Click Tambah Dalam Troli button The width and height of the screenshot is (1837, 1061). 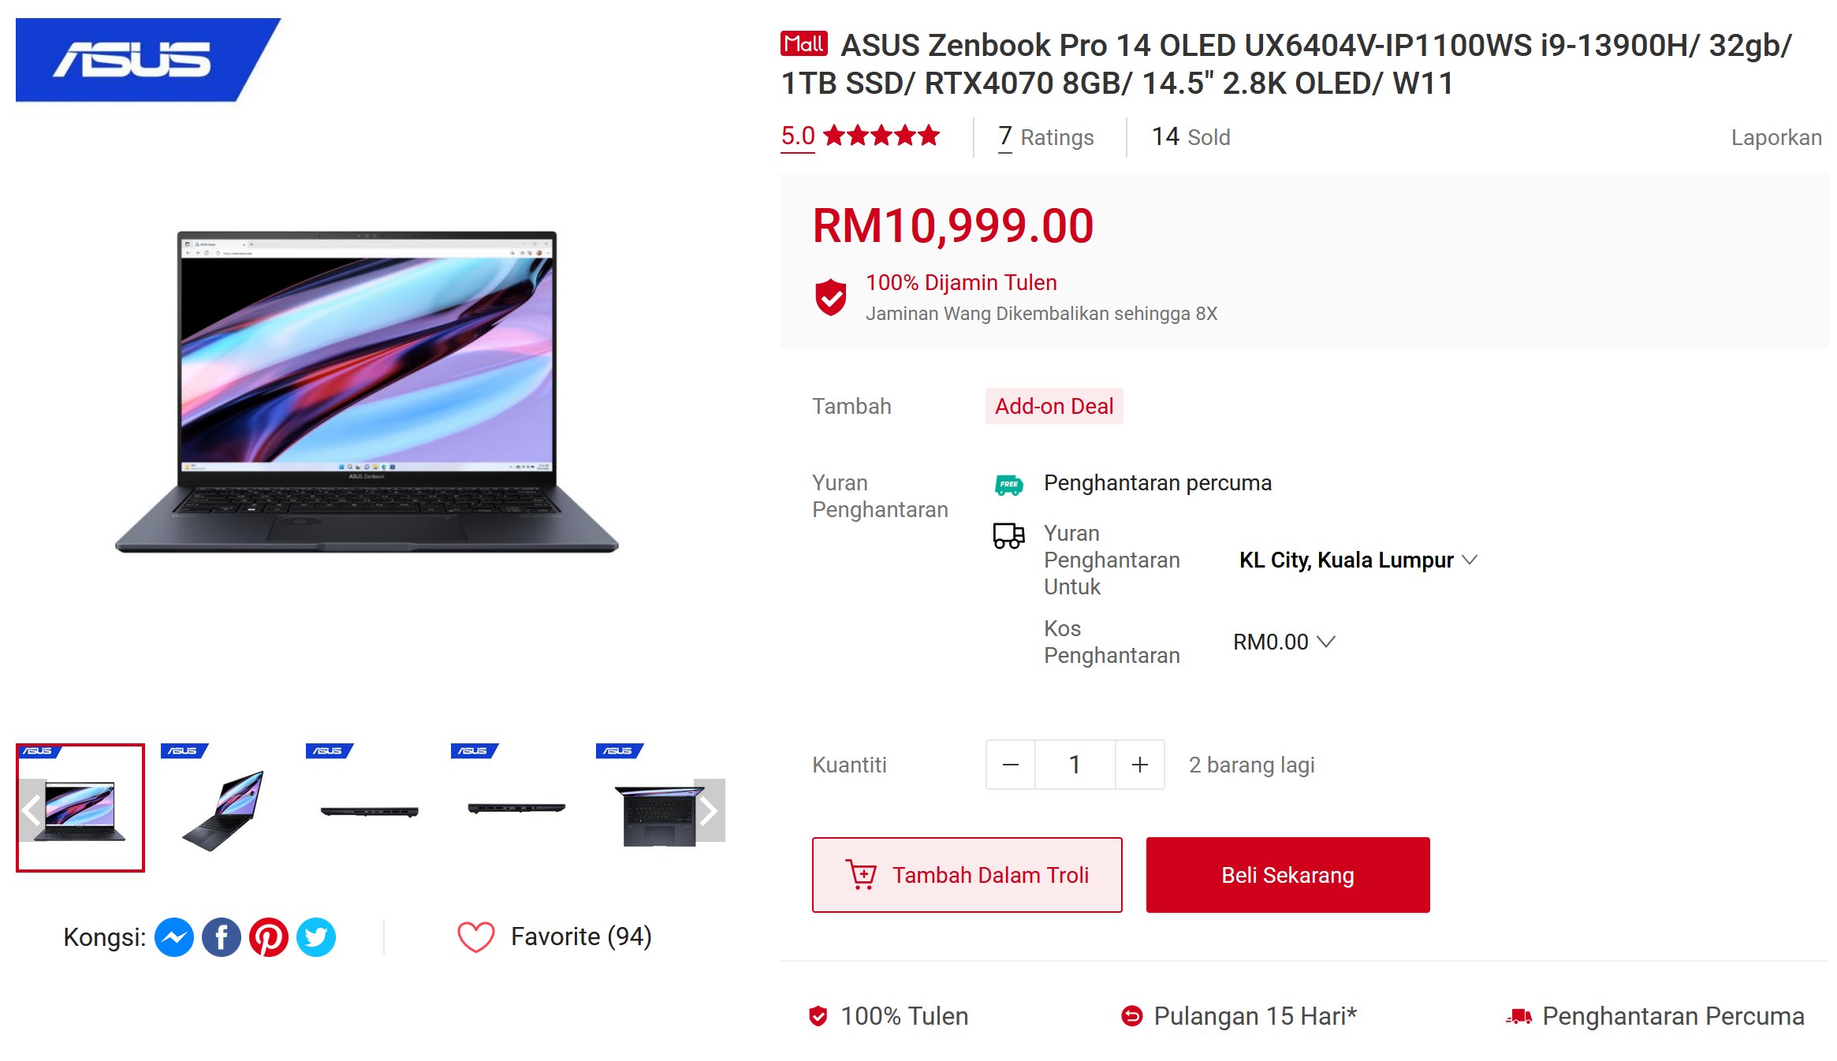tap(967, 875)
